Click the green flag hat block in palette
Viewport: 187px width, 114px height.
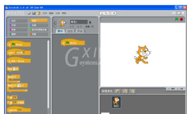pos(19,44)
